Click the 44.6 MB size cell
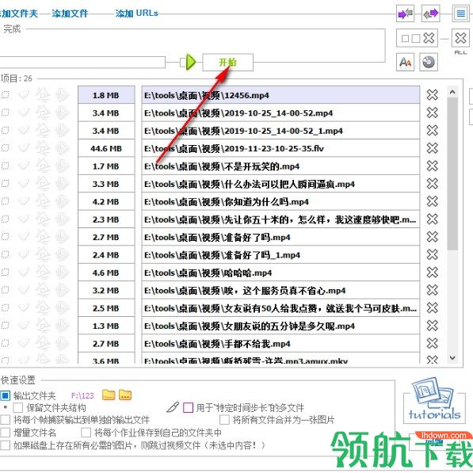This screenshot has height=473, width=473. (x=106, y=148)
